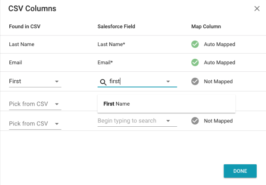Open the last Pick from CSV dropdown
Screen dimensions: 266x185
tap(57, 124)
